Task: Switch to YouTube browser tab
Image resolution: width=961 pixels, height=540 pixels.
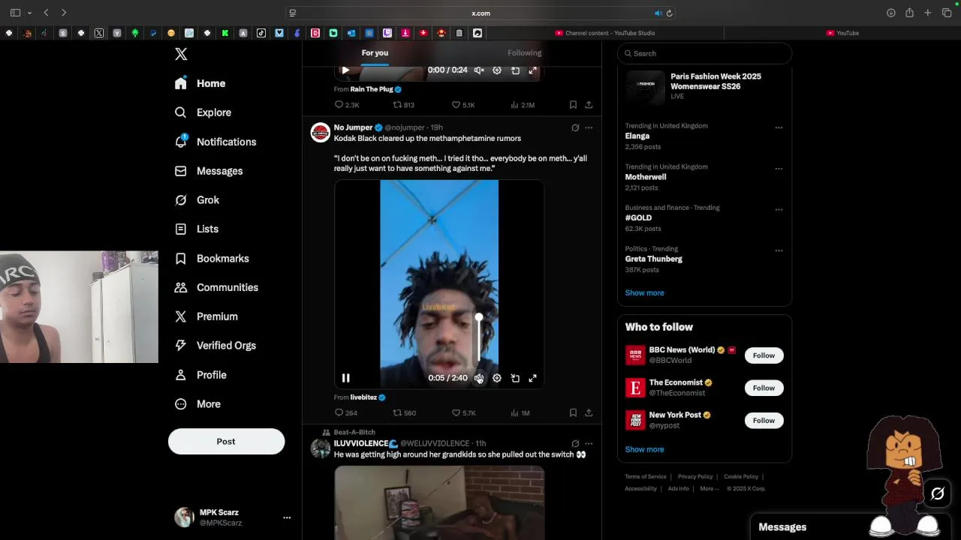Action: click(x=842, y=33)
